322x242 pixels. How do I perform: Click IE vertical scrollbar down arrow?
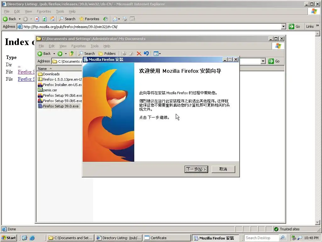pos(318,222)
